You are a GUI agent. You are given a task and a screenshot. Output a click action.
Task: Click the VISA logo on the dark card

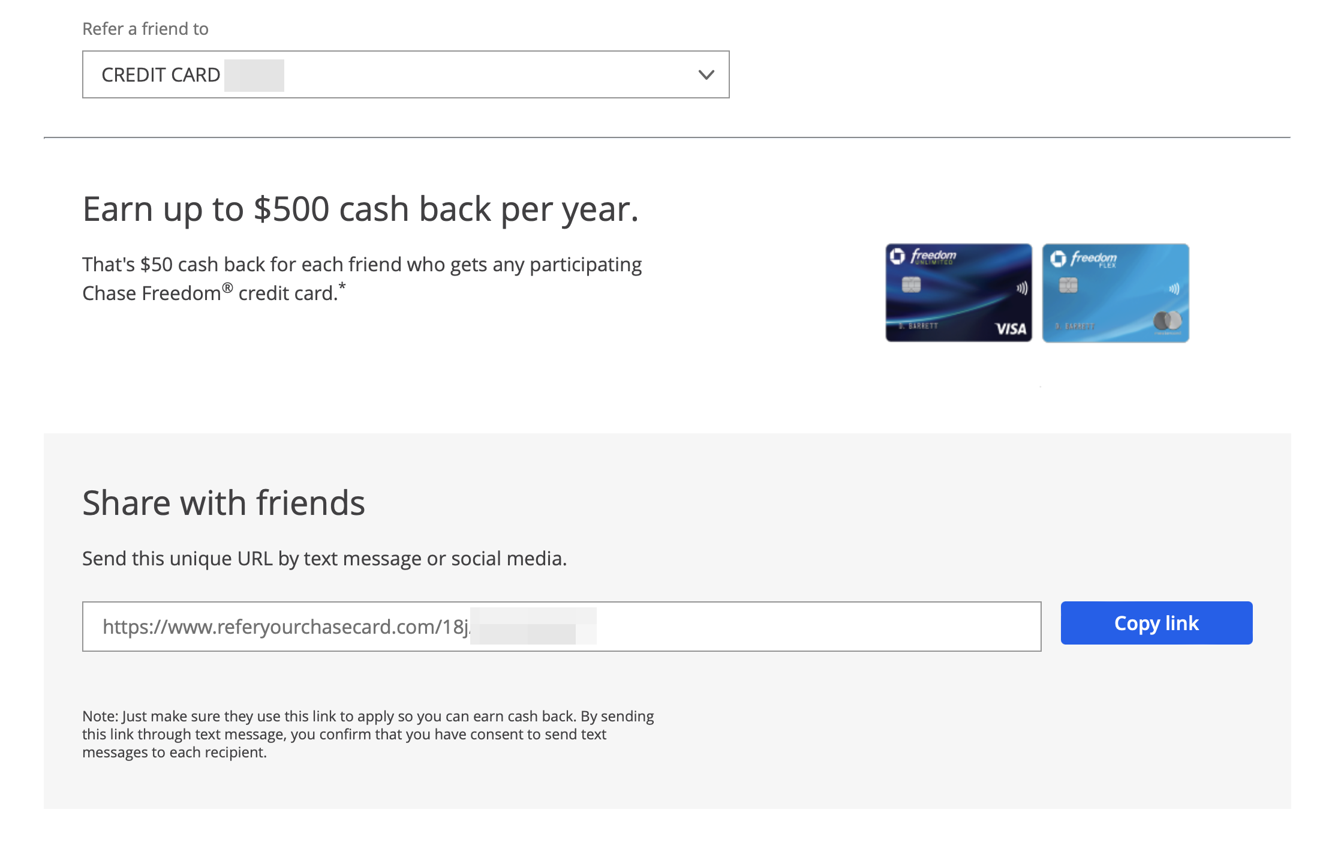1011,328
